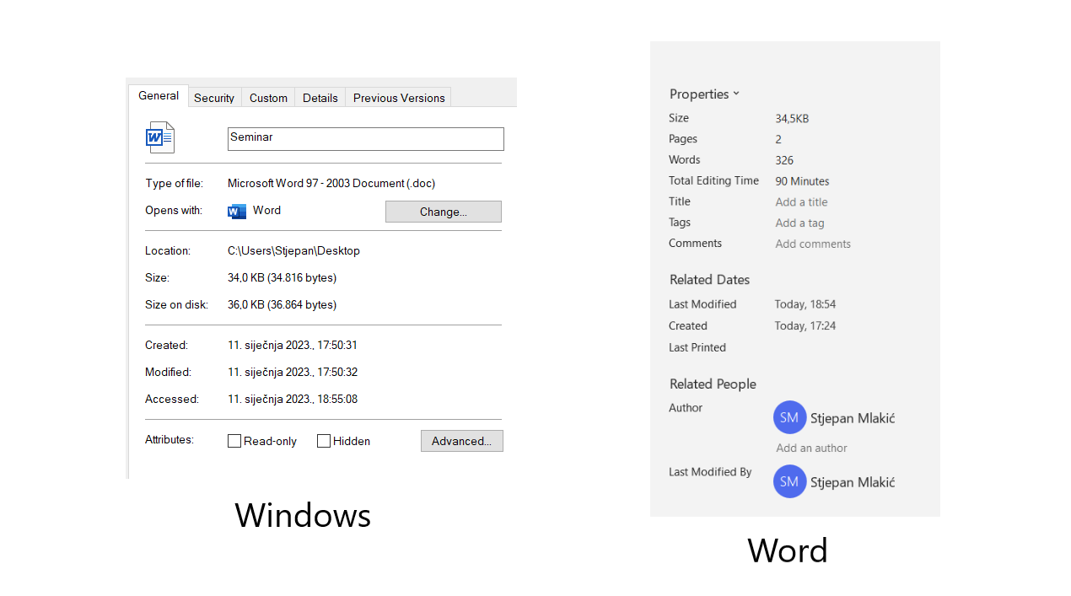Viewport: 1071px width, 596px height.
Task: Select the General tab
Action: 159,96
